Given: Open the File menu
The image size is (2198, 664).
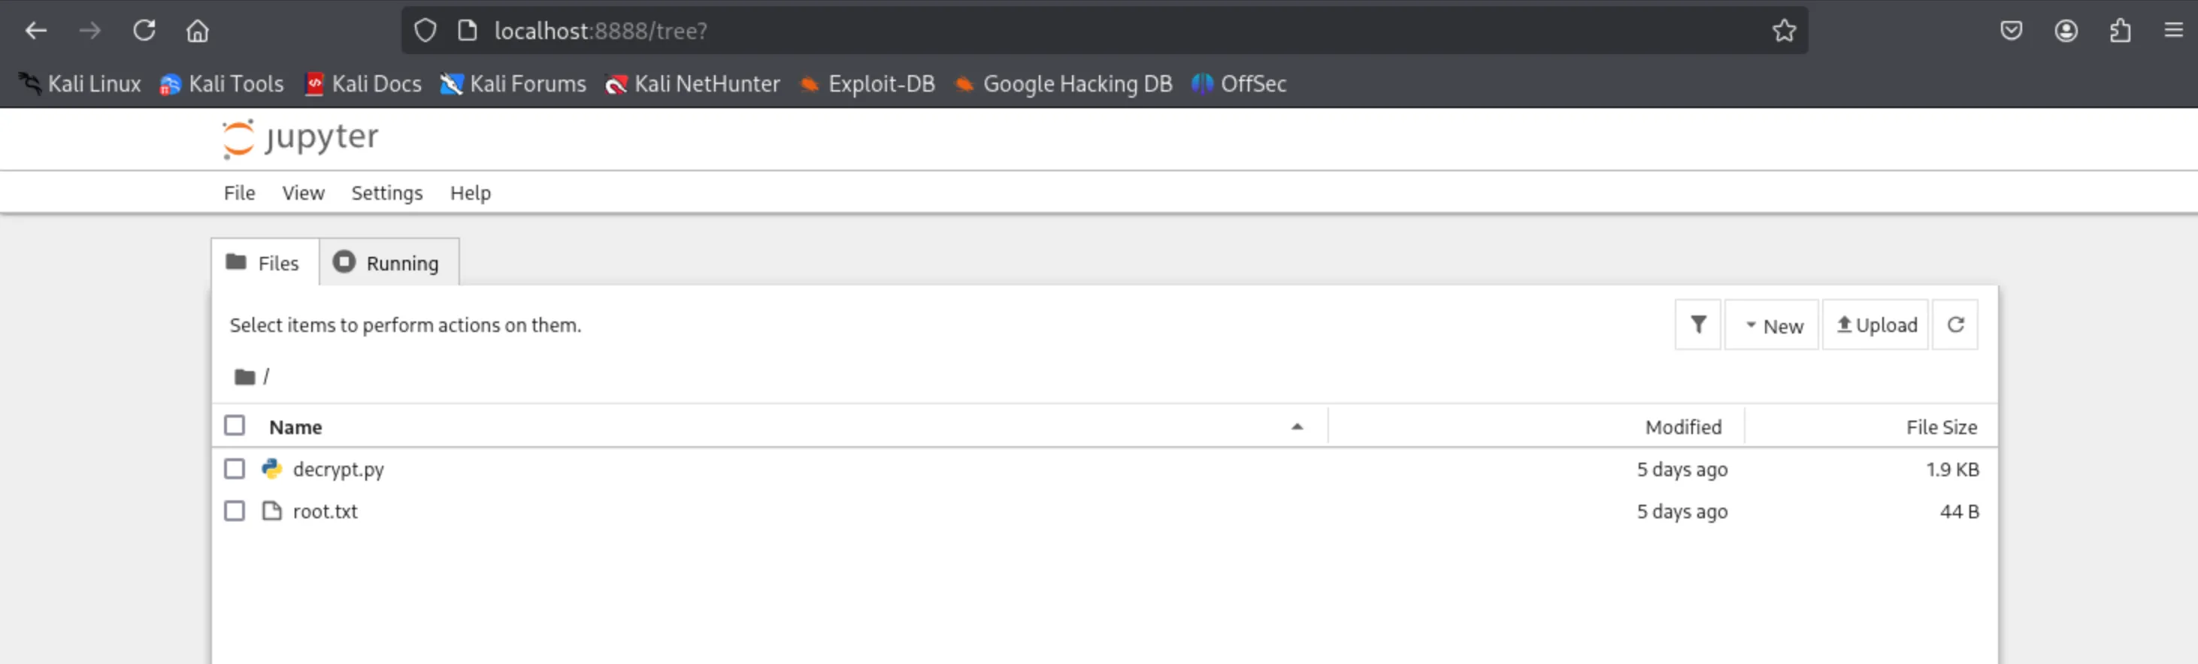Looking at the screenshot, I should point(240,194).
